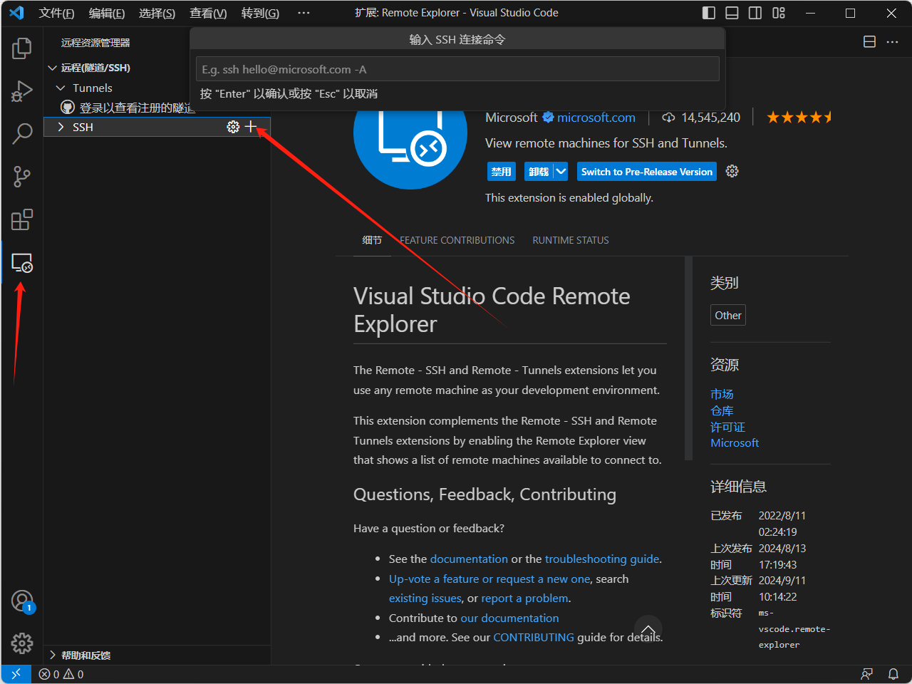This screenshot has height=684, width=912.
Task: Select the Remote Explorer activity bar icon
Action: pos(22,263)
